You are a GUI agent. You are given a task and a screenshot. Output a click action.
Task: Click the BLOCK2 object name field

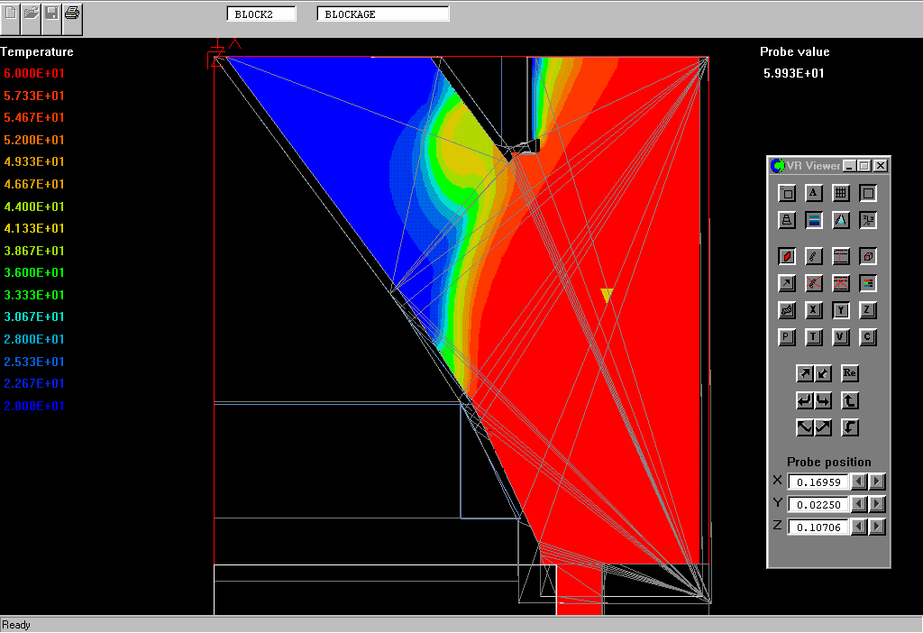(262, 14)
